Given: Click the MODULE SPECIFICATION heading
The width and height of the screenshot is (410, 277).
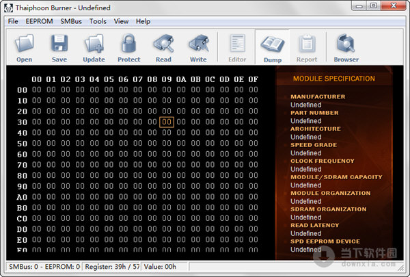Looking at the screenshot, I should point(334,79).
